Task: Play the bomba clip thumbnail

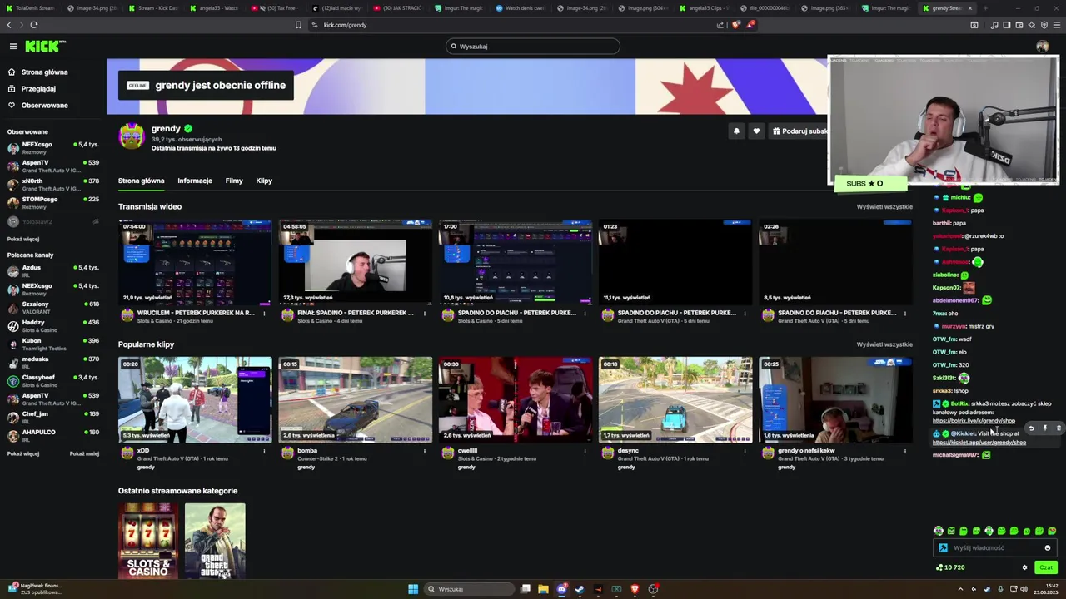Action: click(x=356, y=400)
